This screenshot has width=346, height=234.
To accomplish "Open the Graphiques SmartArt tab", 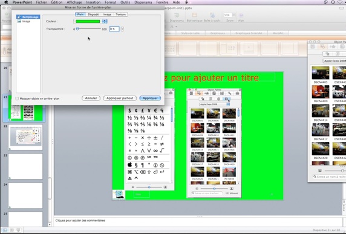I will pos(249,33).
